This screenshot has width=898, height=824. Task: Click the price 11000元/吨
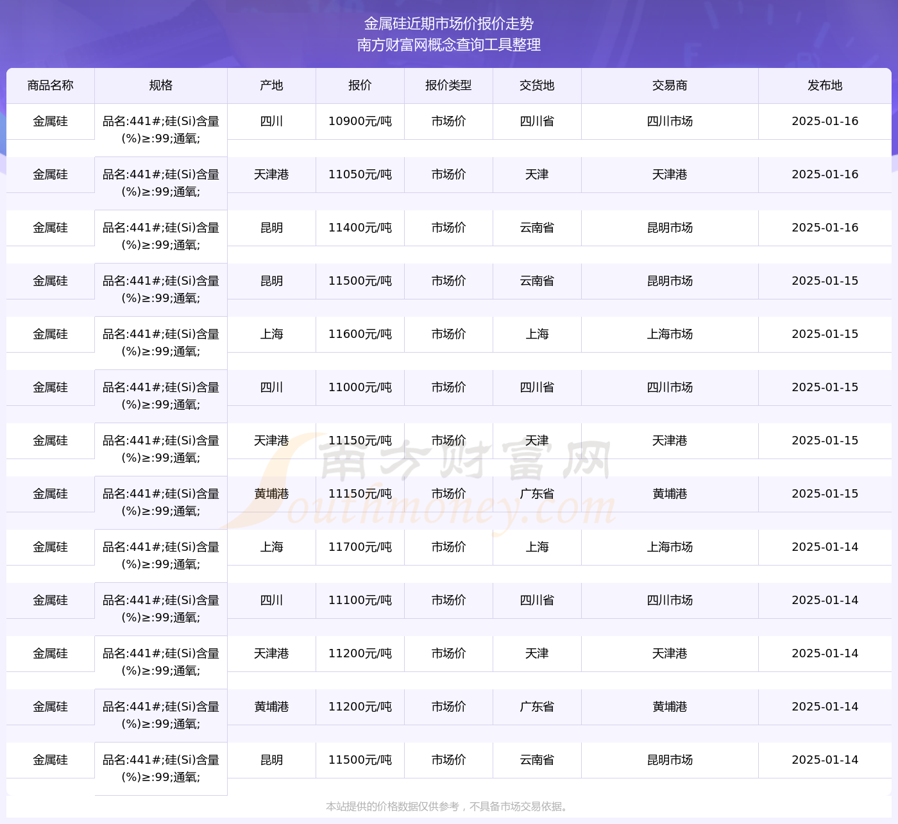coord(360,387)
